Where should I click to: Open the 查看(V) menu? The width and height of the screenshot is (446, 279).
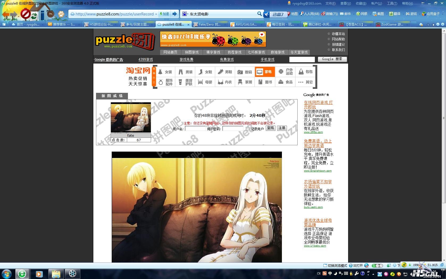tap(345, 3)
